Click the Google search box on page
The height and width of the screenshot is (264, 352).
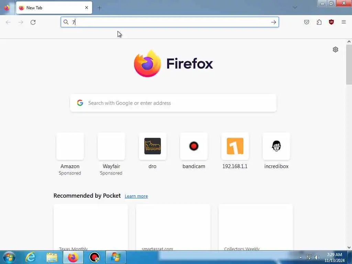(x=173, y=103)
